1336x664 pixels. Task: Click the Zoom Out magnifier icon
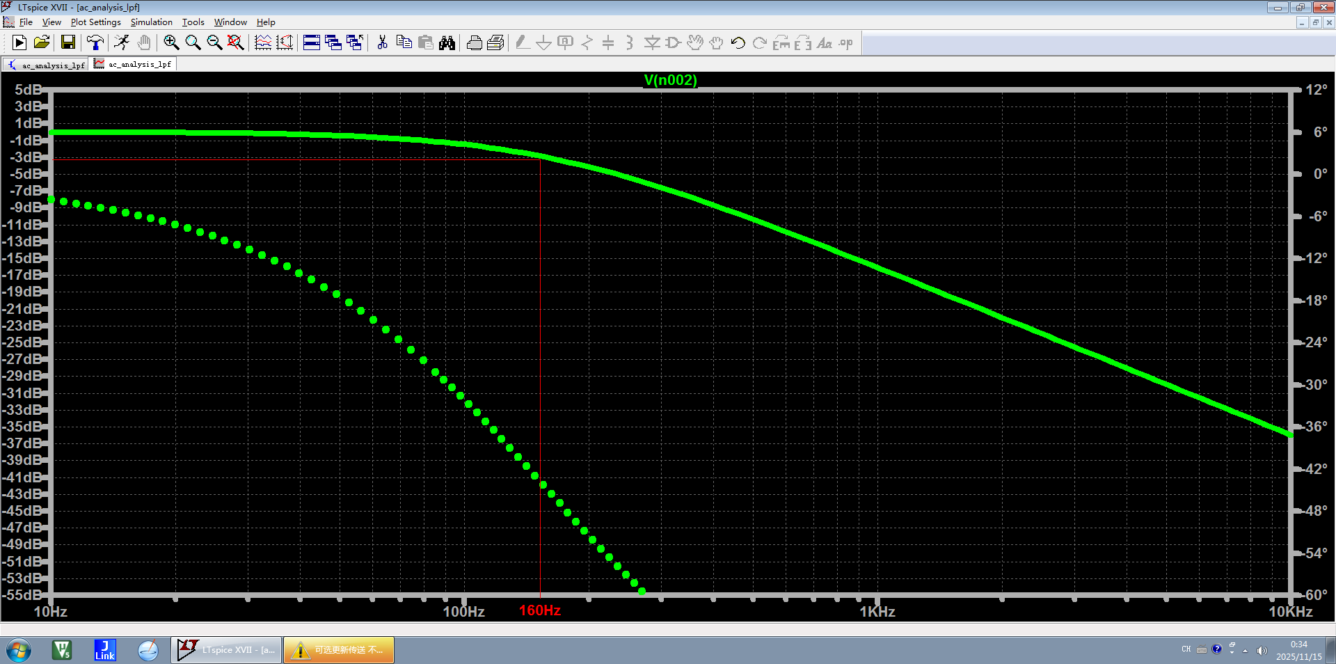(214, 43)
